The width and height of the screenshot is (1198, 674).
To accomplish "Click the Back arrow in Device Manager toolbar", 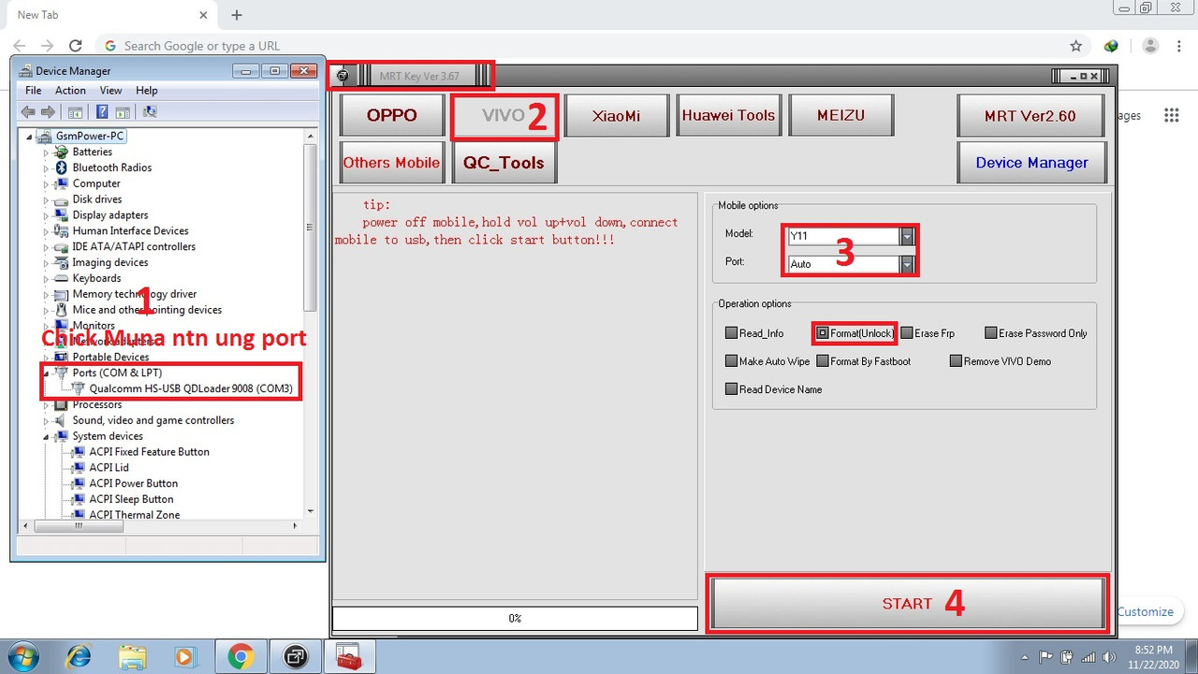I will [28, 112].
